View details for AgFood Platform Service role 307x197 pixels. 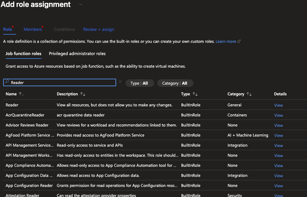click(x=278, y=136)
